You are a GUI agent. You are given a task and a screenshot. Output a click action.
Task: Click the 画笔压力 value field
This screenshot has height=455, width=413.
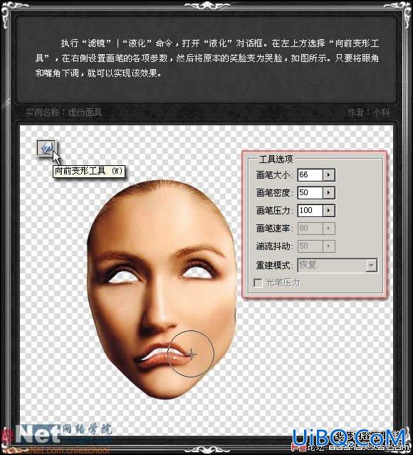coord(310,211)
